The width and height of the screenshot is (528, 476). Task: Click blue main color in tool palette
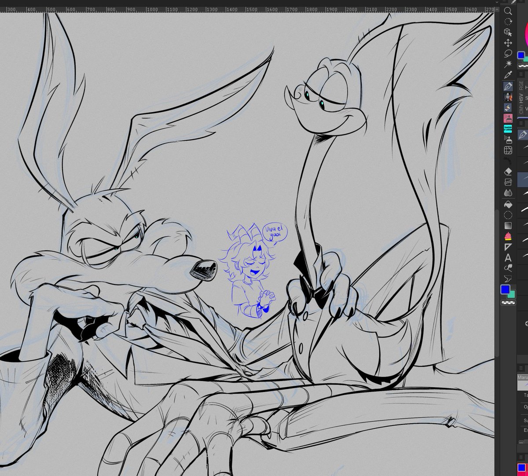click(505, 289)
